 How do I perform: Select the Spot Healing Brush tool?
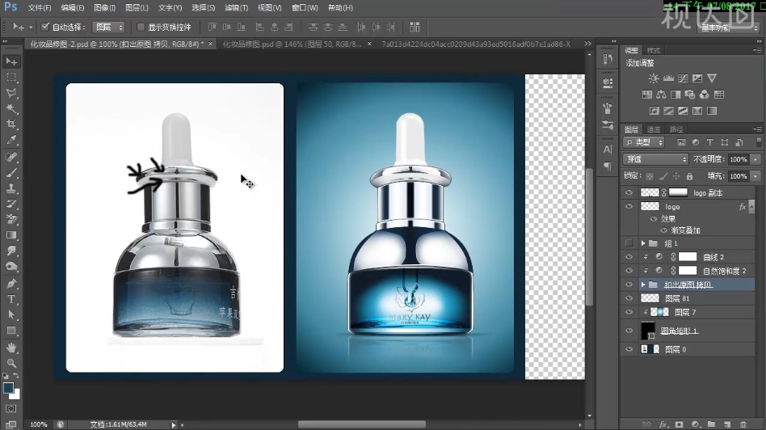click(11, 157)
